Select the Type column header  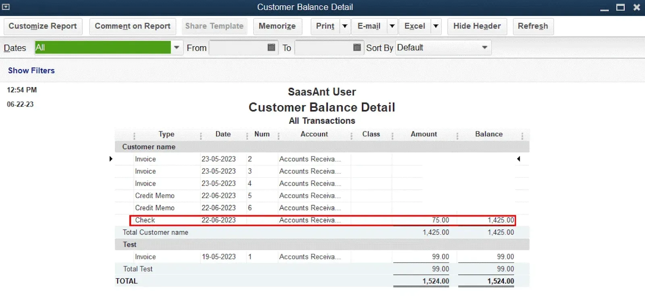coord(166,134)
